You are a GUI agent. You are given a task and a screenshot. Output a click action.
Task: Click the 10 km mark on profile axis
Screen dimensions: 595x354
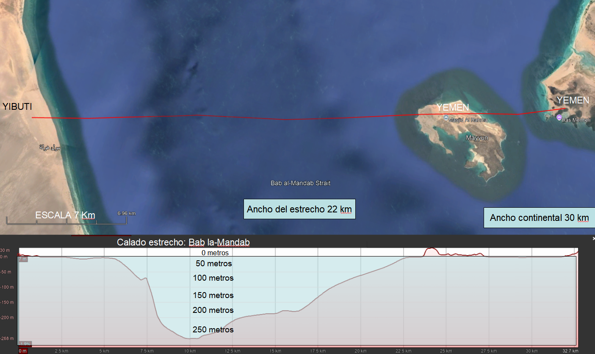tap(190, 351)
